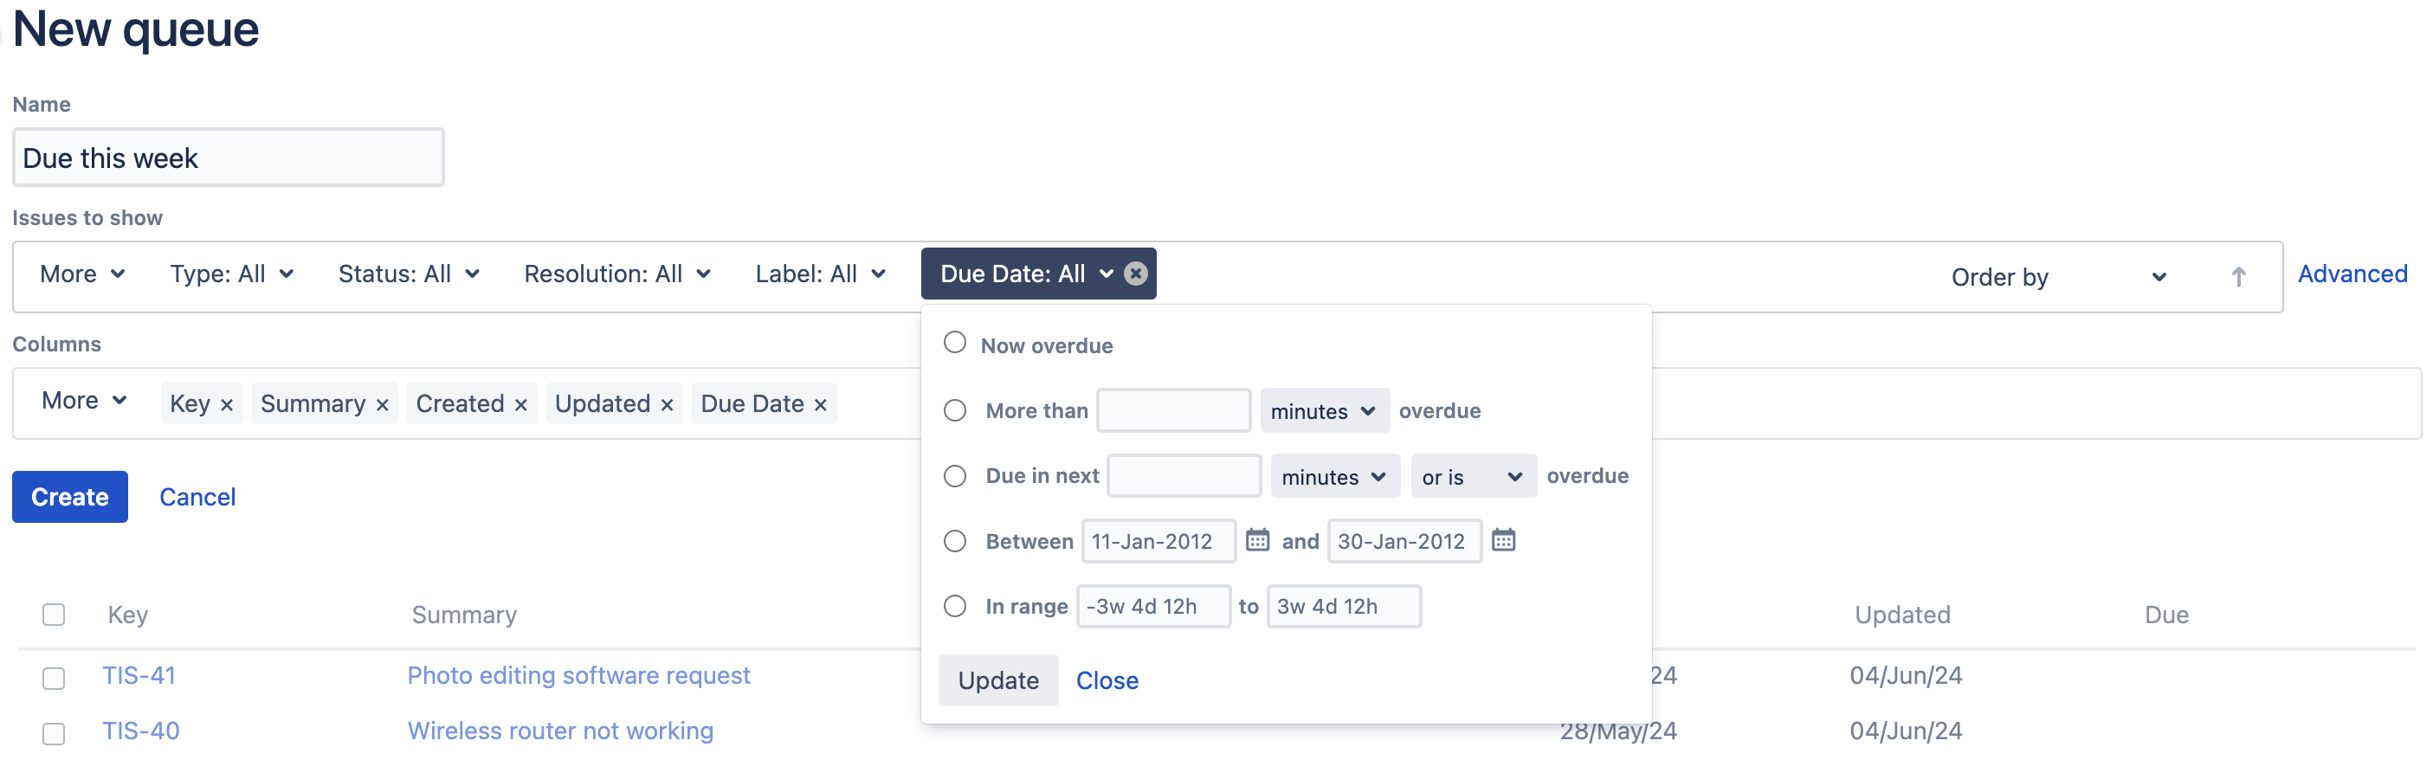Toggle sort direction with the up arrow
Screen dimensions: 2433x760
tap(2237, 277)
